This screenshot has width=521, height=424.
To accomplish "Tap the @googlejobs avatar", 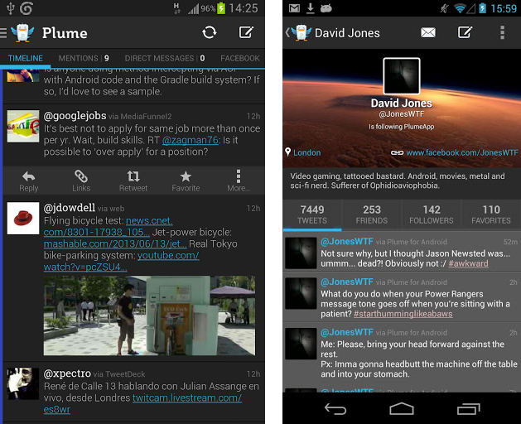I will [23, 126].
